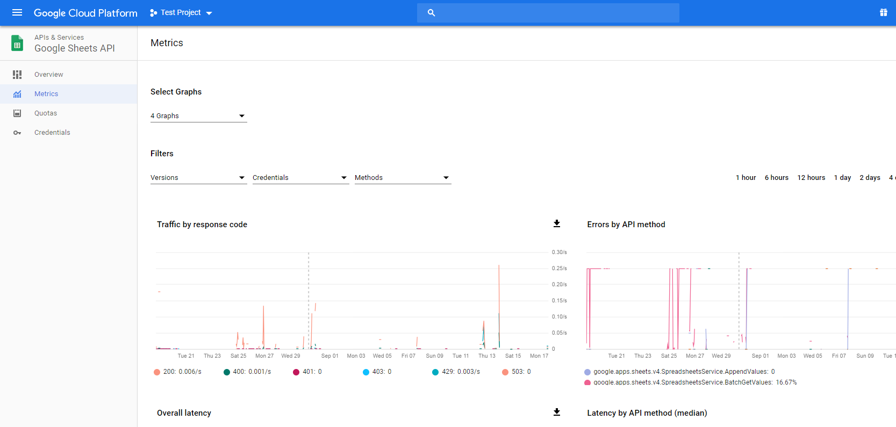Screen dimensions: 896x427
Task: Open the Credentials filter dropdown
Action: click(300, 178)
